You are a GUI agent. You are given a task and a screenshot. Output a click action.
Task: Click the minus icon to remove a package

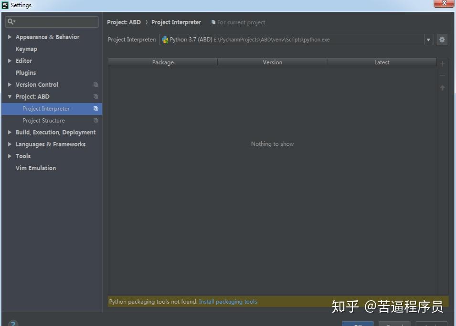442,75
